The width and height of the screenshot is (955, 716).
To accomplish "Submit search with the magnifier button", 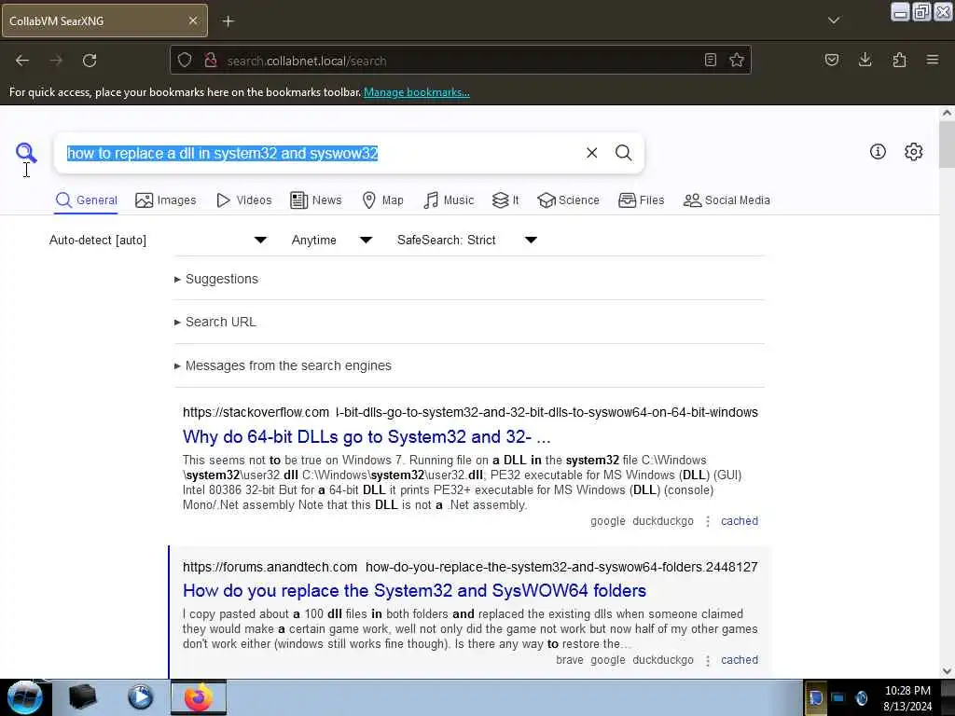I will (623, 153).
